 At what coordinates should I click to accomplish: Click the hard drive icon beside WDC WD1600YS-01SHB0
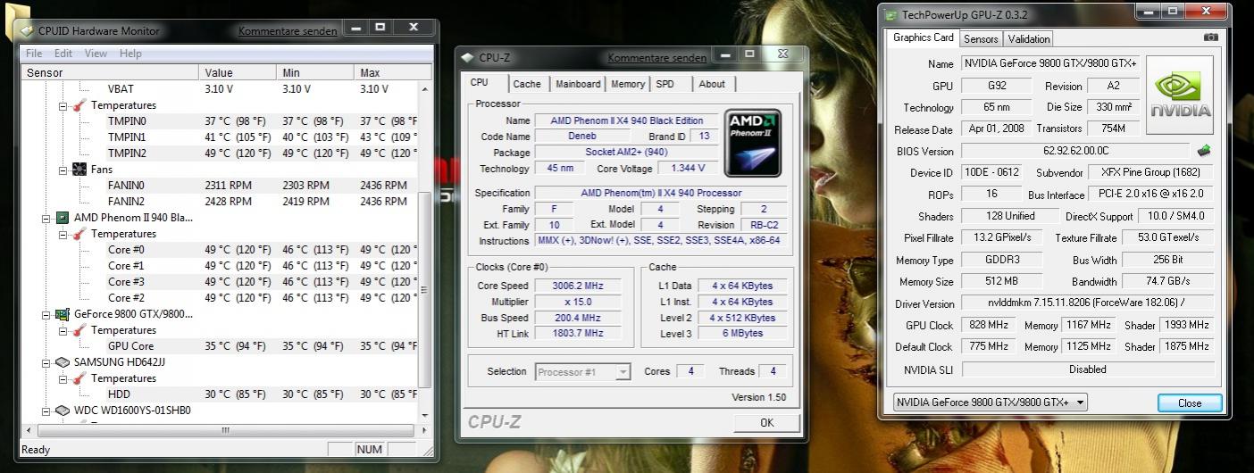(63, 411)
